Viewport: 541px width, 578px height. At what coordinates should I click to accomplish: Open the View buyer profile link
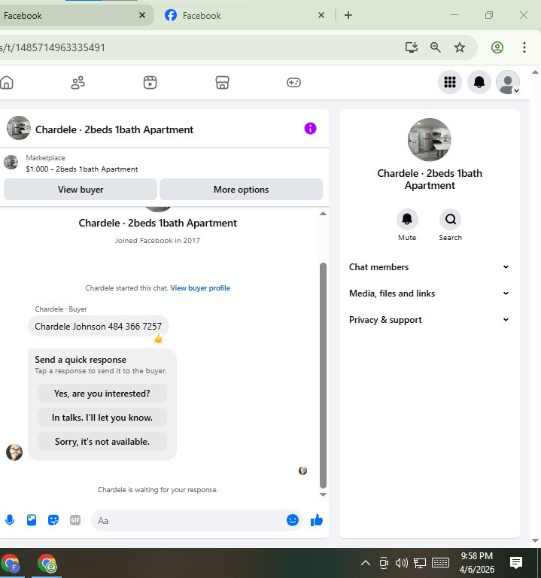(200, 288)
